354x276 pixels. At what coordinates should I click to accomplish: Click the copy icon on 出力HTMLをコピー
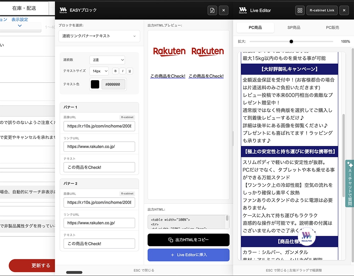pos(171,240)
